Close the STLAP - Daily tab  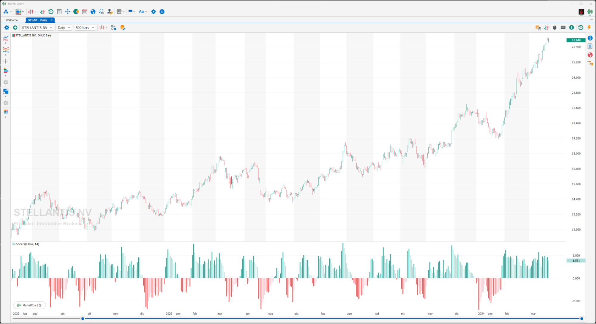(52, 20)
